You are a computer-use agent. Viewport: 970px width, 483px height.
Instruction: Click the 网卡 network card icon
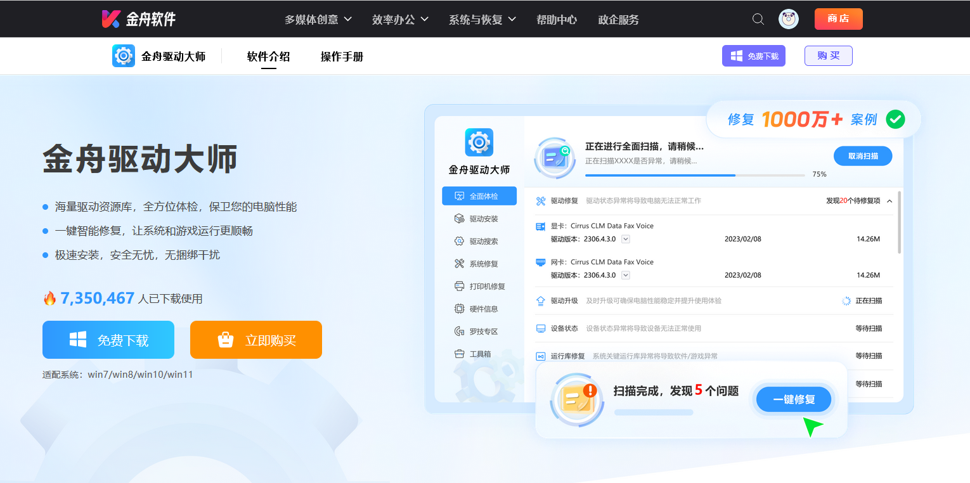click(541, 262)
